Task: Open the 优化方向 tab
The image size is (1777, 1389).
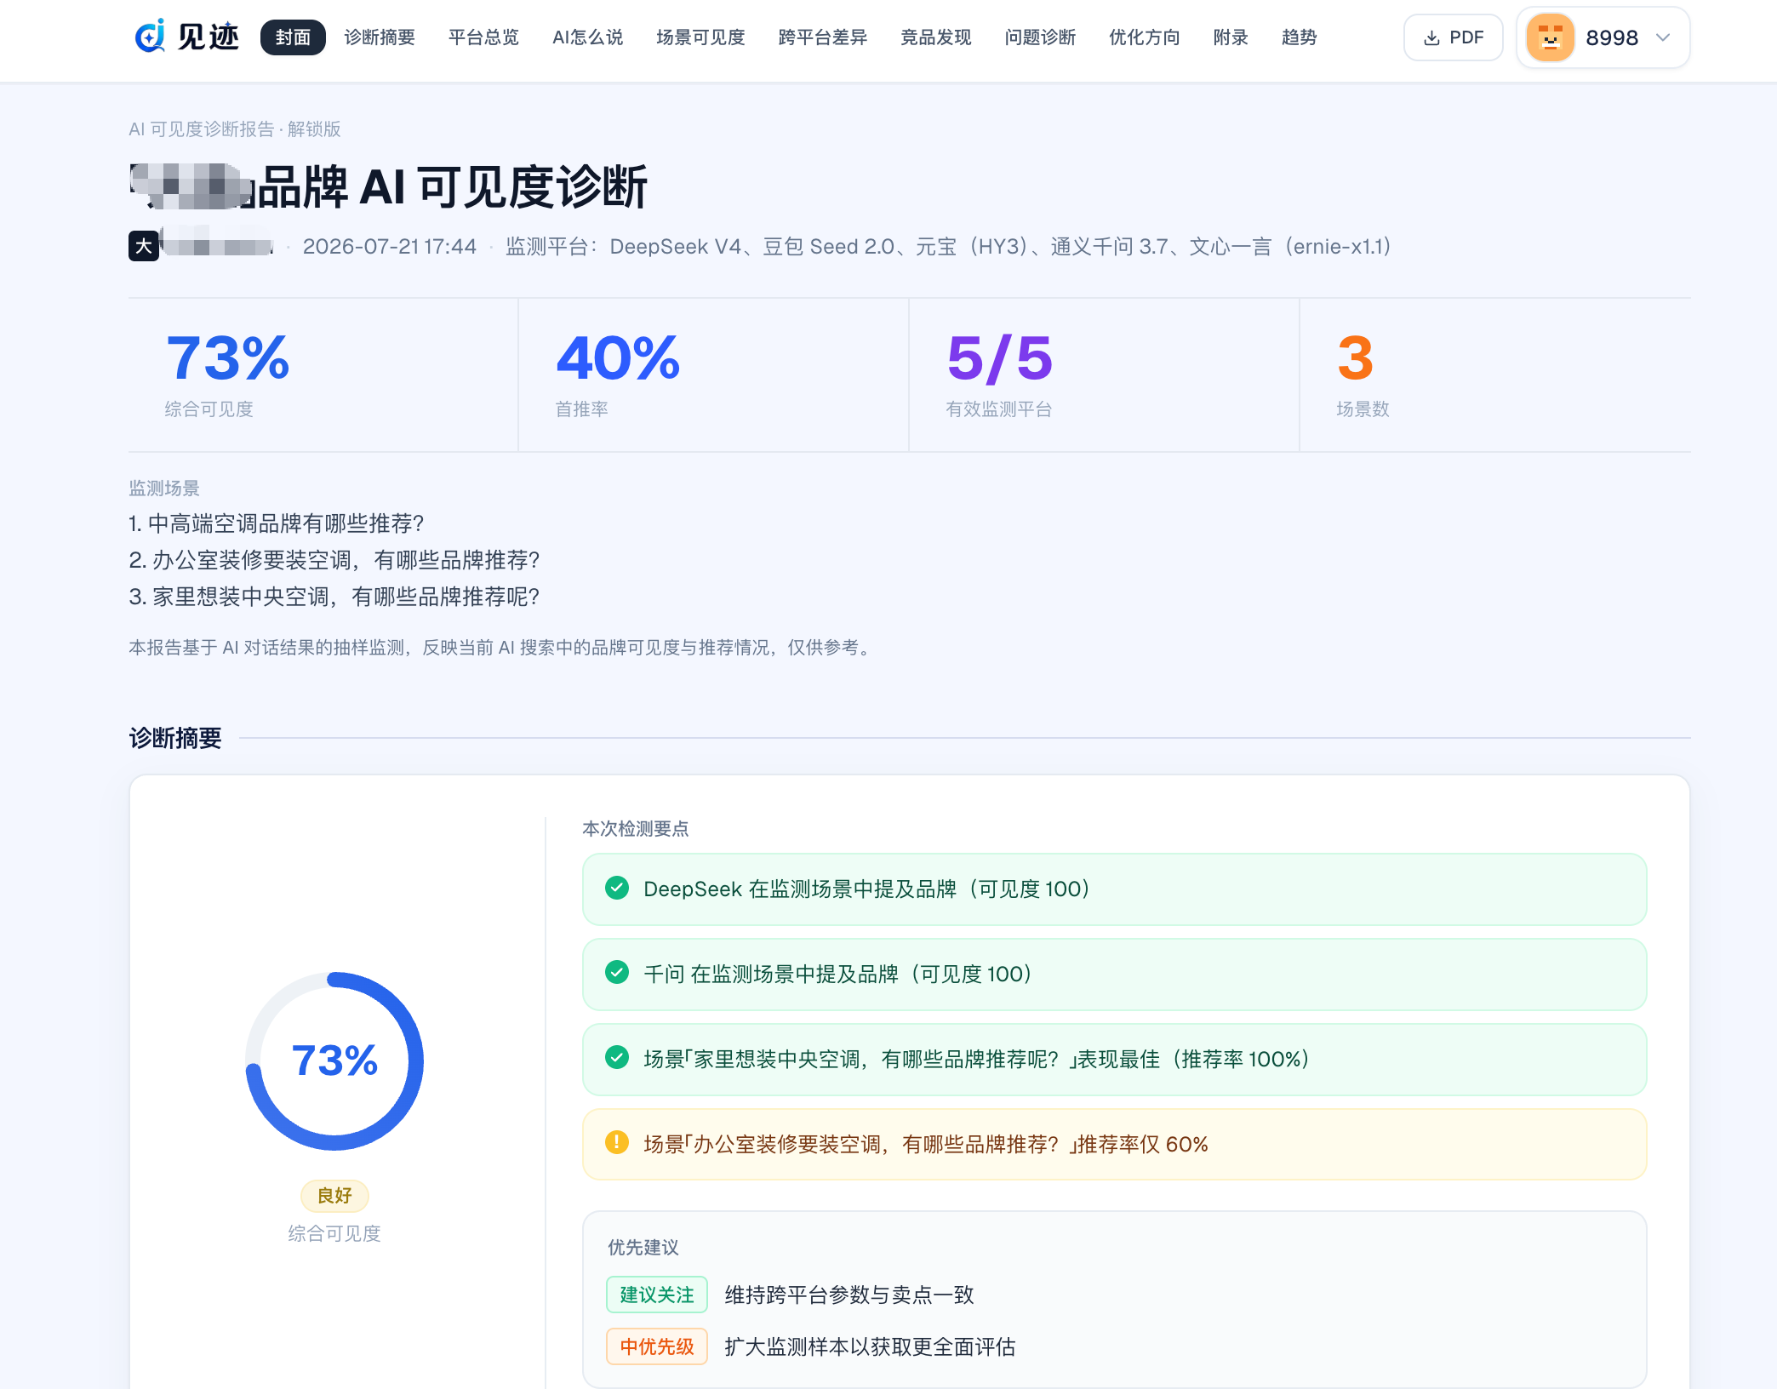Action: 1145,37
